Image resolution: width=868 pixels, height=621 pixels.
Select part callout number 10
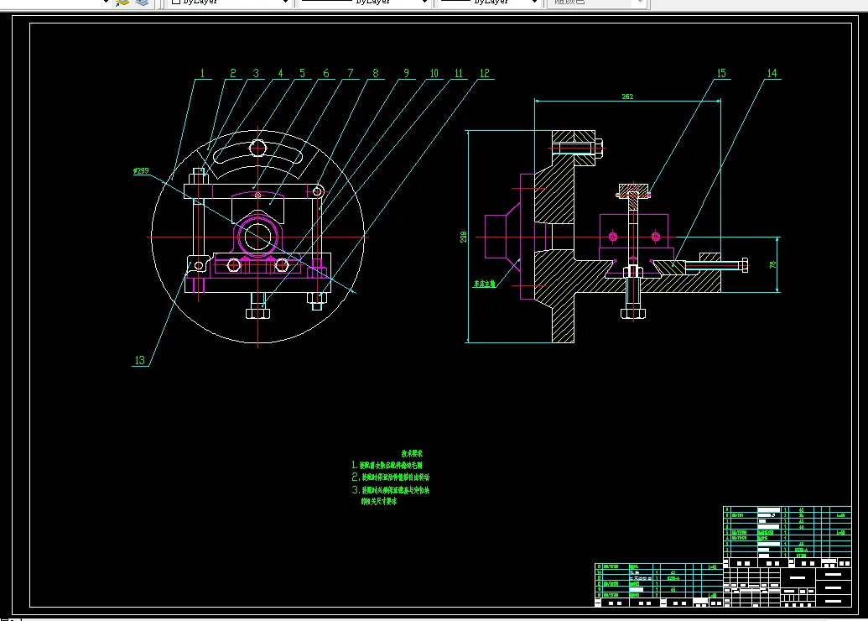(434, 73)
